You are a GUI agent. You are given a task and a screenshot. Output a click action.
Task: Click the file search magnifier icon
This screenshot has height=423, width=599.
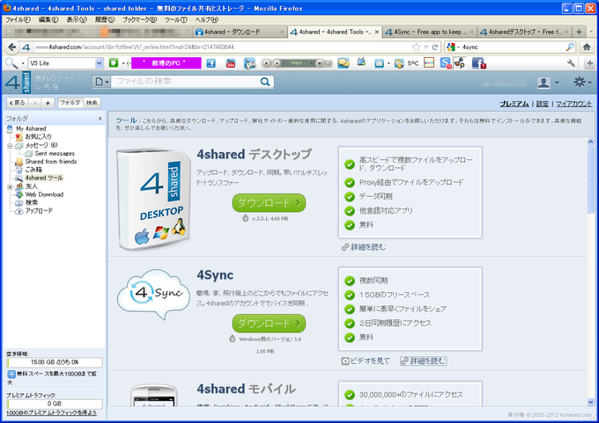[265, 82]
